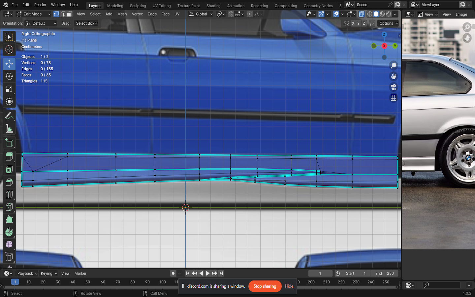Activate the Transform tool

click(9, 102)
